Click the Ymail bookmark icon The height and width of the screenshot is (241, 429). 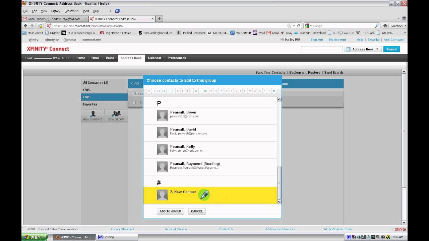(255, 32)
